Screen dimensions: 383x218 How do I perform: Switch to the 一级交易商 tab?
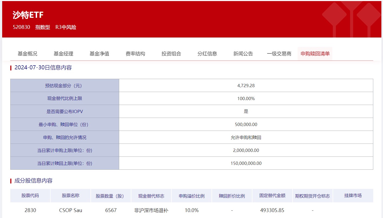coord(279,54)
